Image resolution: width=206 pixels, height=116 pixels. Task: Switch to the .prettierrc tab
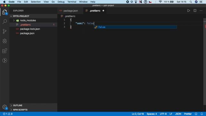95,11
